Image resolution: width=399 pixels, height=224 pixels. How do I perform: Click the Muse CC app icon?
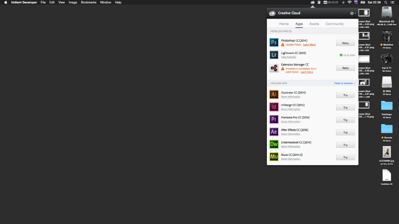pyautogui.click(x=274, y=157)
